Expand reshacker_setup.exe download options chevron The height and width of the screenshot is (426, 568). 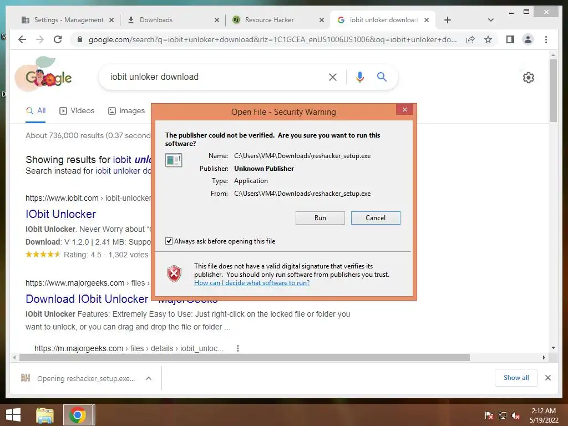pos(149,378)
